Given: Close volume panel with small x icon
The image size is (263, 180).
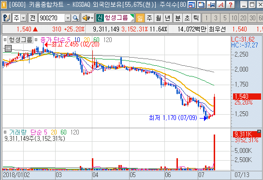Looking at the screenshot, I should point(259,131).
